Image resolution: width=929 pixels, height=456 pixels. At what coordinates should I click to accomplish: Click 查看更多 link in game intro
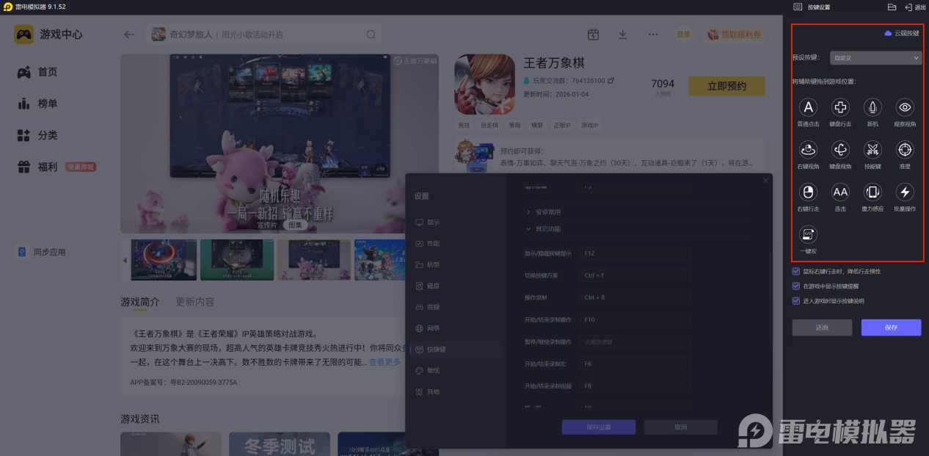(x=385, y=362)
